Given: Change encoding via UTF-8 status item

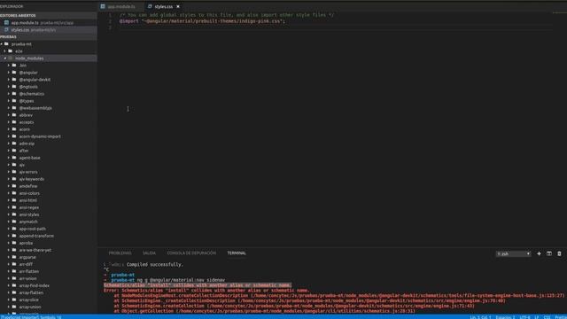Looking at the screenshot, I should (x=524, y=317).
